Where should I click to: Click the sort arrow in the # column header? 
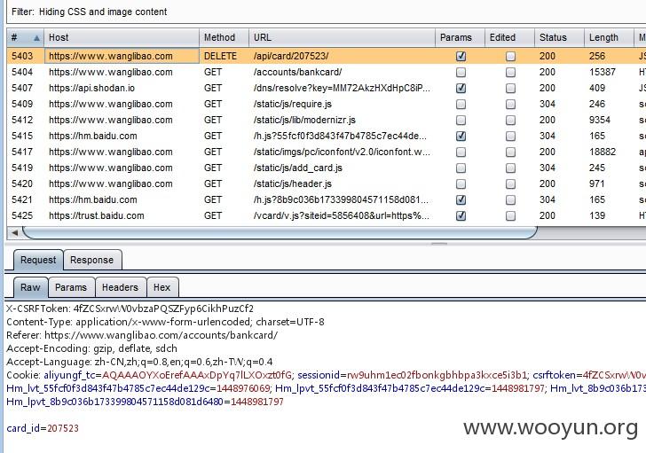click(x=36, y=38)
